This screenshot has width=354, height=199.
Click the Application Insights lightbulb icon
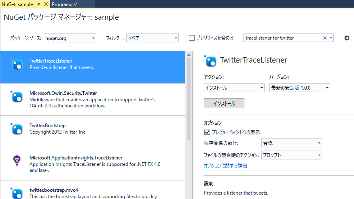[17, 161]
